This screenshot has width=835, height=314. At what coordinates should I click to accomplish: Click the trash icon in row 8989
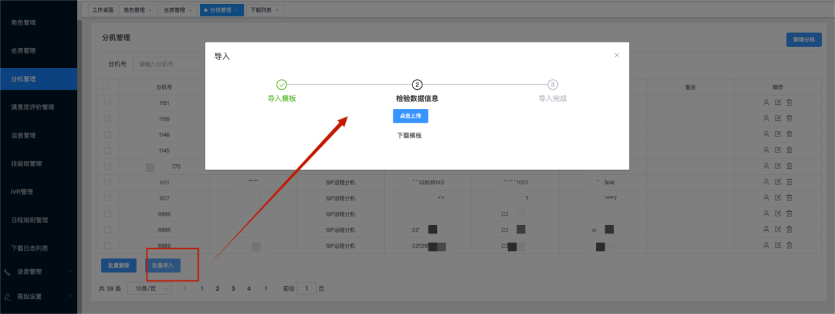[x=789, y=245]
